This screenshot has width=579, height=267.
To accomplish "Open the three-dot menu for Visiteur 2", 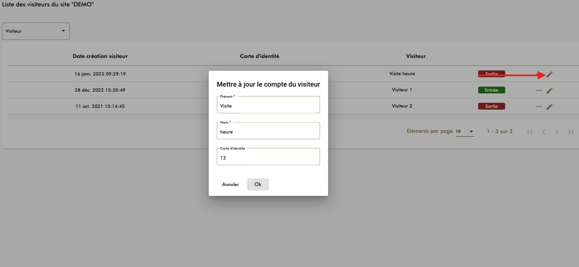I will (x=539, y=107).
